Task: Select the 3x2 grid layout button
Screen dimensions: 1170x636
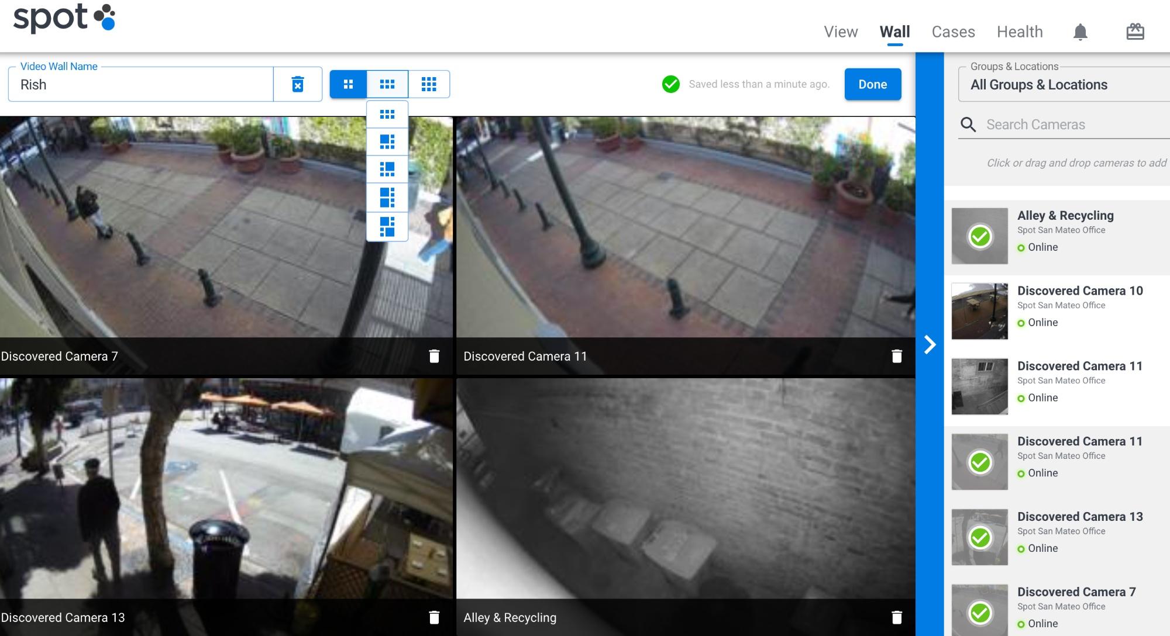Action: point(387,84)
